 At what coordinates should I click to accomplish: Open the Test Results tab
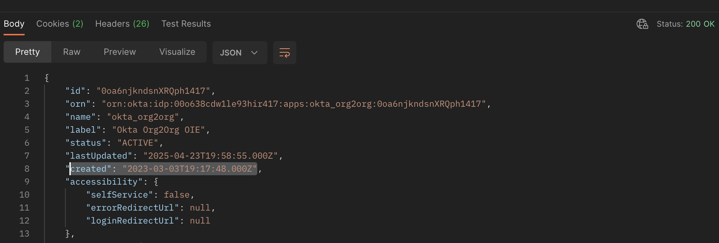[x=186, y=24]
